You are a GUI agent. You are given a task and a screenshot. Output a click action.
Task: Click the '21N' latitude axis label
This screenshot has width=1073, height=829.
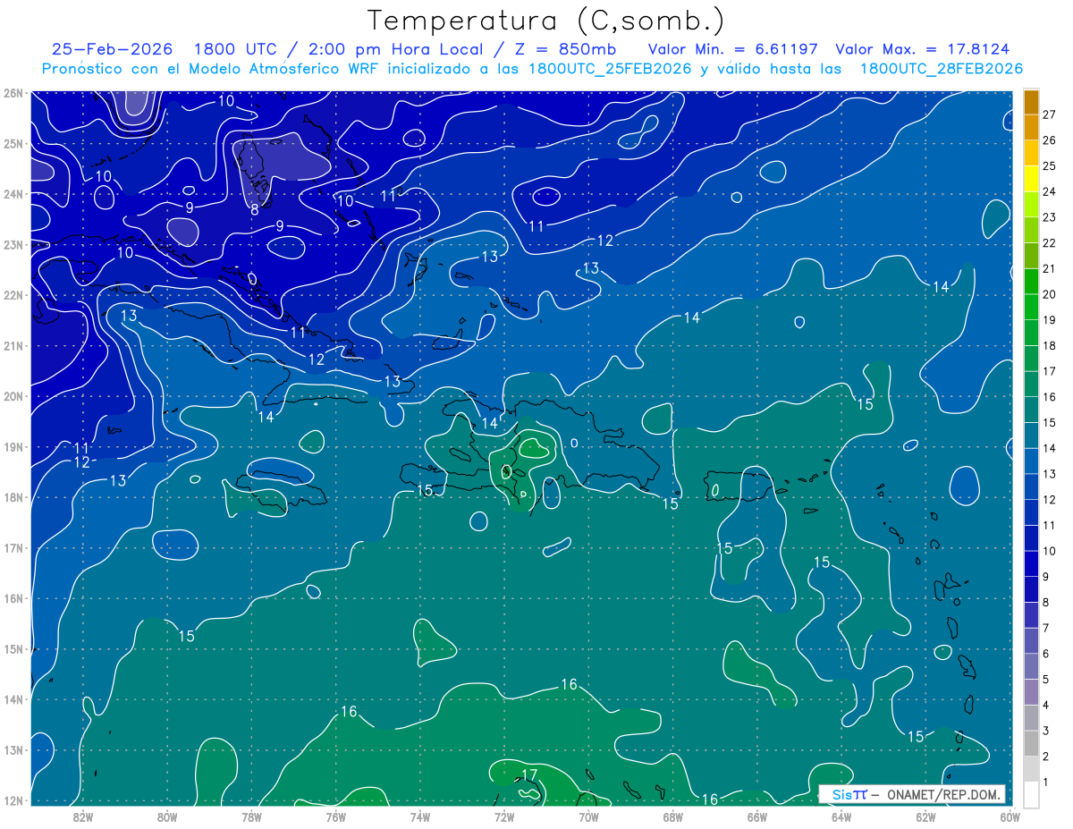pyautogui.click(x=13, y=345)
